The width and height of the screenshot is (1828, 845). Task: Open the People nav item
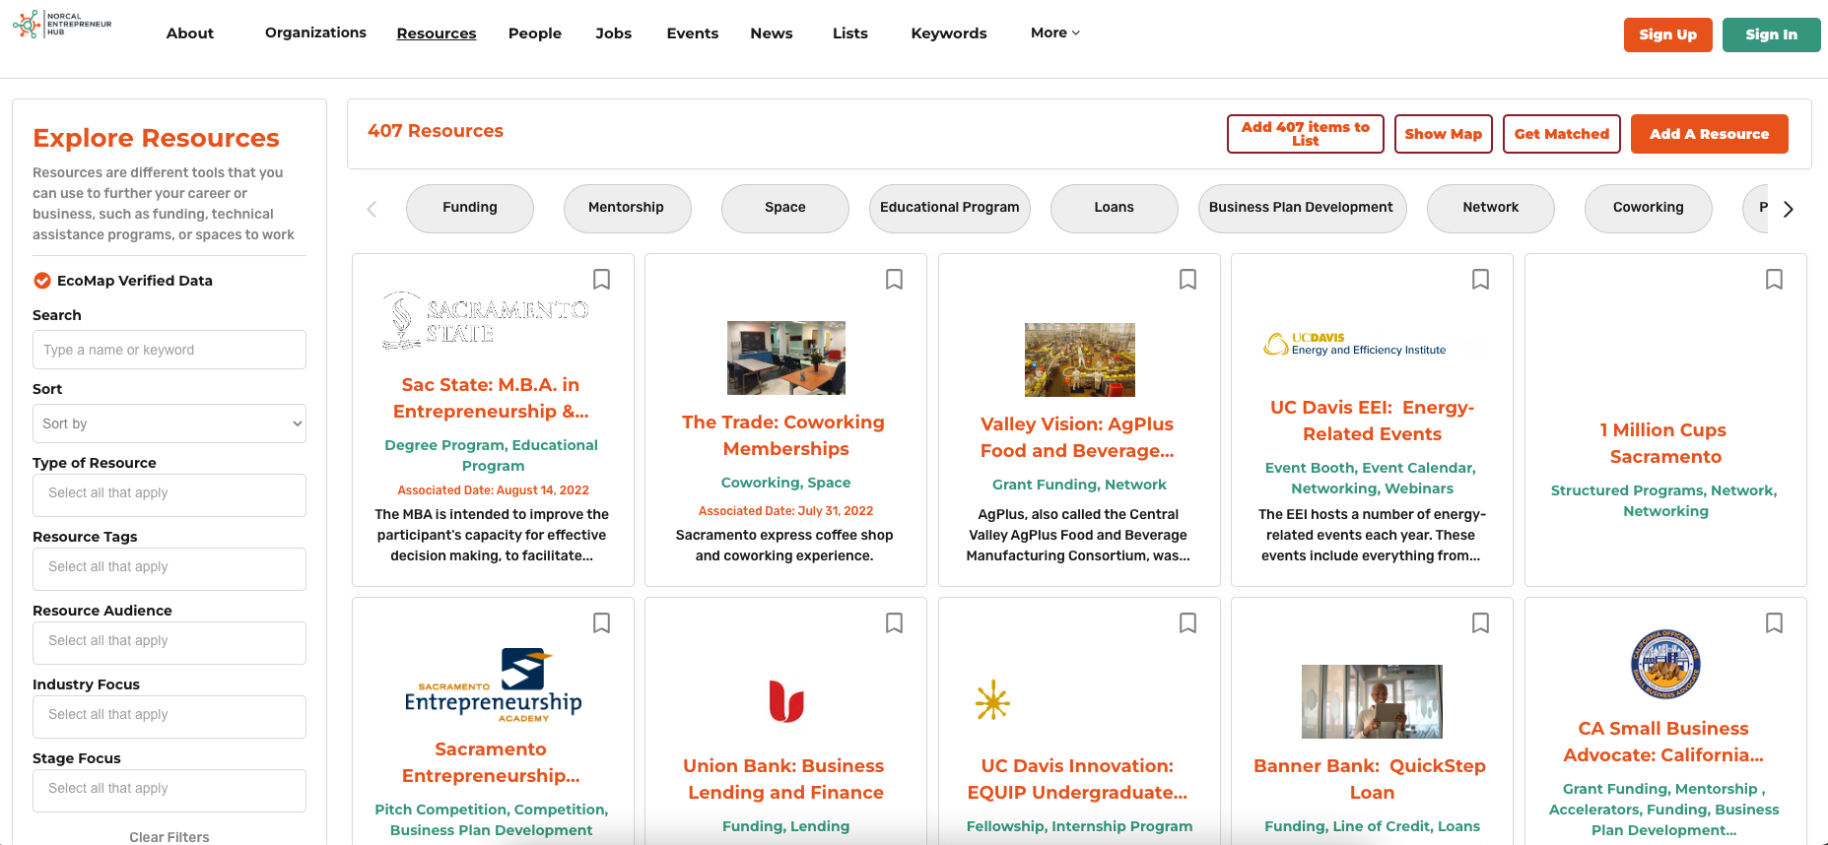click(x=535, y=33)
